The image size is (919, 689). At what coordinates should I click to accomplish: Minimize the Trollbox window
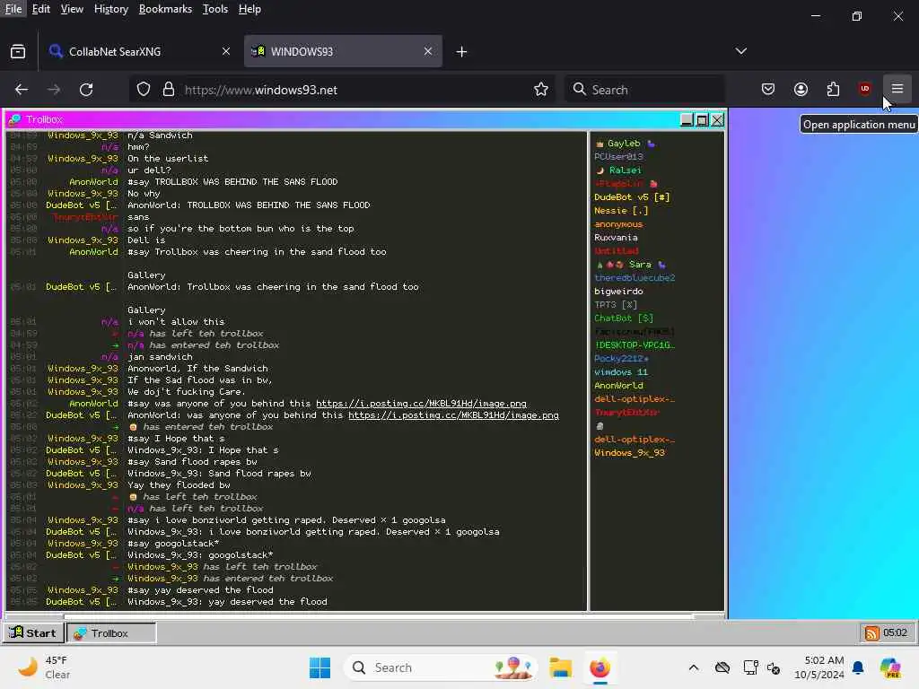pyautogui.click(x=687, y=119)
